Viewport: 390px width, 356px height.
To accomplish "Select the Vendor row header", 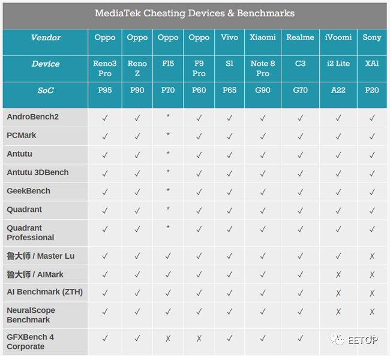I will click(46, 38).
